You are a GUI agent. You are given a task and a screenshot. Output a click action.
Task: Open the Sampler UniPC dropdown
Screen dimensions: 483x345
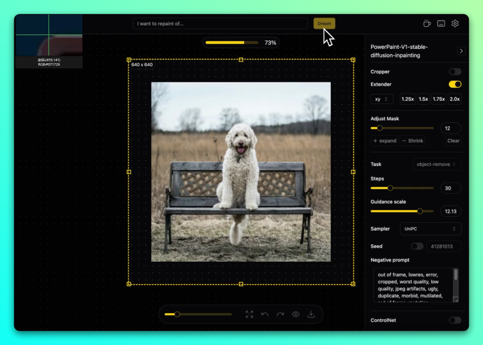tap(430, 229)
